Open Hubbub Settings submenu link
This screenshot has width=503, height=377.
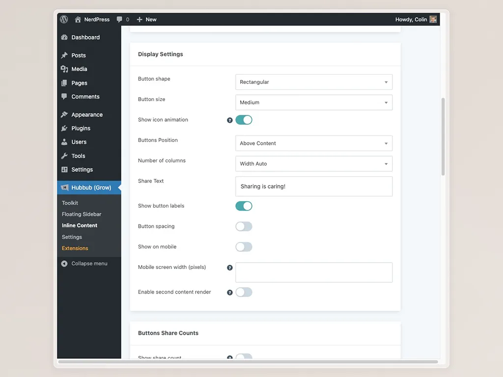pos(72,237)
